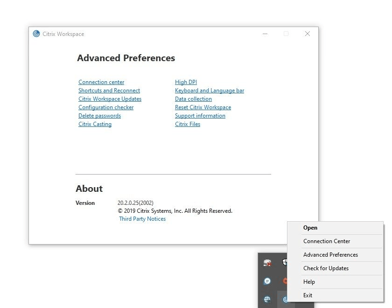The image size is (392, 308).
Task: Open Shortcuts and Reconnect settings
Action: [109, 91]
